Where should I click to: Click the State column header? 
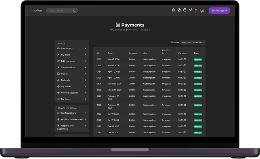point(196,53)
